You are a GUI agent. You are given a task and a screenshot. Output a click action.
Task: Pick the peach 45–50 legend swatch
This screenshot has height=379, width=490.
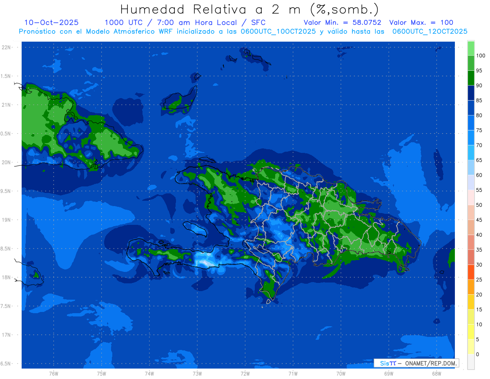tap(471, 212)
